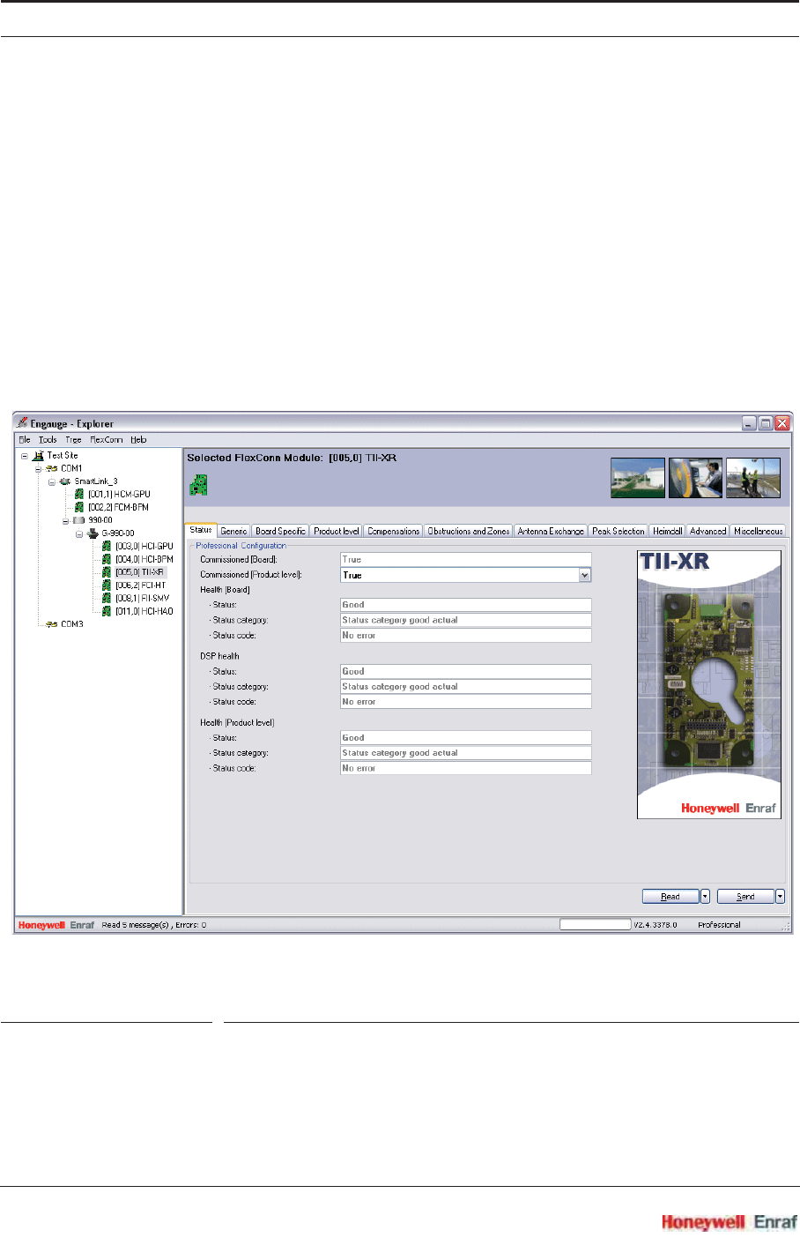Screen dimensions: 800x1238
Task: Click the G-990-00 gauge icon
Action: click(x=93, y=533)
